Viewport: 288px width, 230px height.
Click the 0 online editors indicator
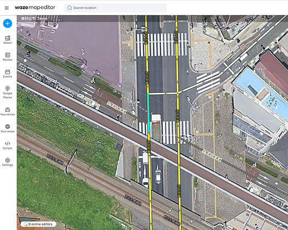(x=38, y=224)
